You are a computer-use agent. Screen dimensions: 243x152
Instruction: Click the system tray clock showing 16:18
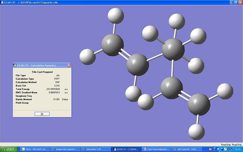click(238, 149)
